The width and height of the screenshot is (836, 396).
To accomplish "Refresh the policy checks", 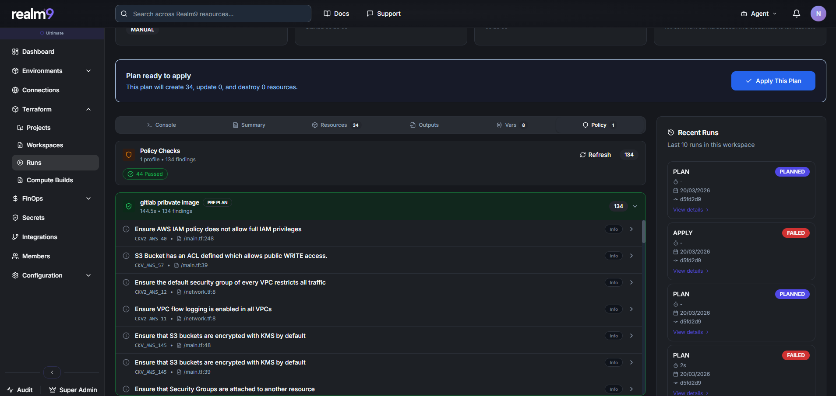I will tap(595, 155).
